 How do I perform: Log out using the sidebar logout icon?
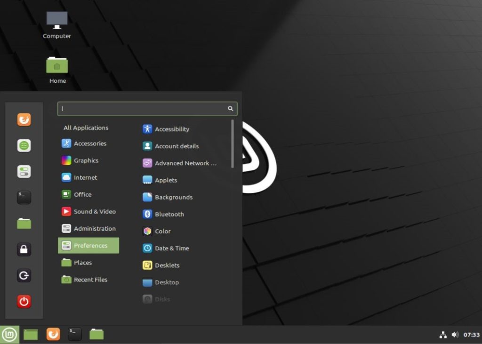24,275
